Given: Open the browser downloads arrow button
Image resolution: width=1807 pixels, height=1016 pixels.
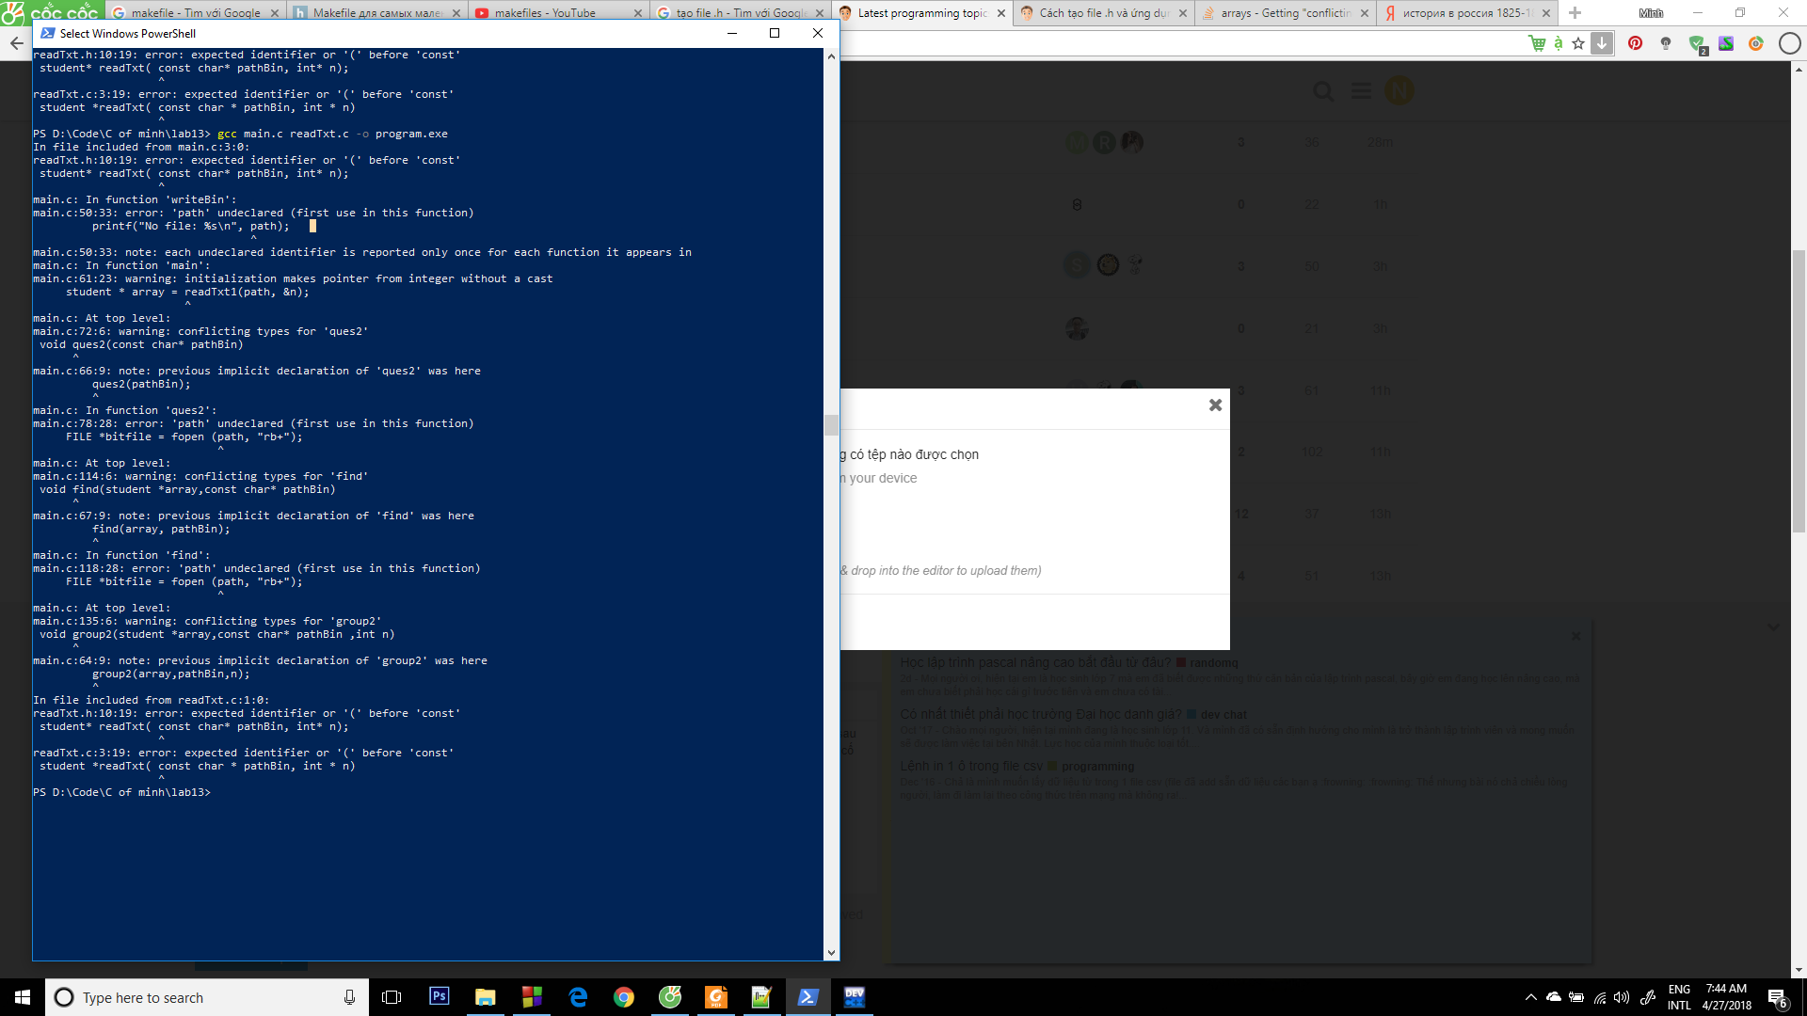Looking at the screenshot, I should tap(1602, 43).
